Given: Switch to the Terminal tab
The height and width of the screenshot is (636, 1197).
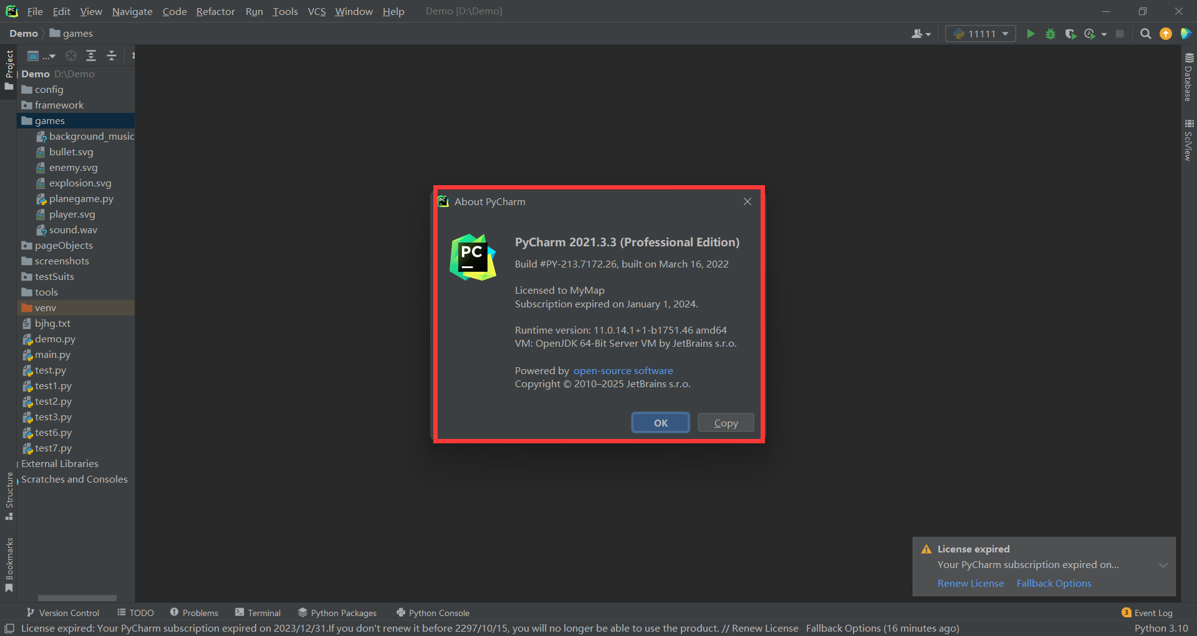Looking at the screenshot, I should (257, 613).
